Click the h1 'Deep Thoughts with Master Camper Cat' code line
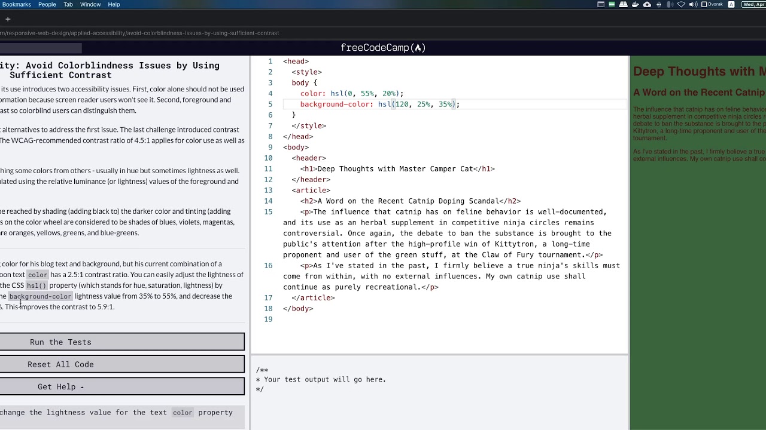 coord(397,168)
